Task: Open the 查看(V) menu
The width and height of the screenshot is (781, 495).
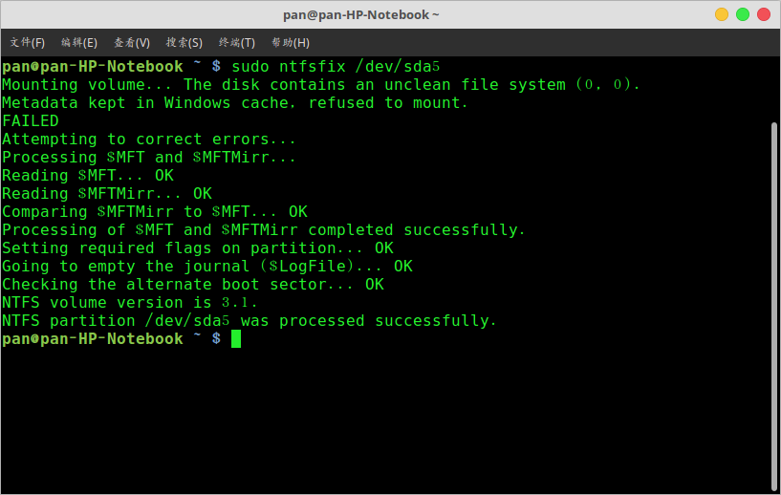Action: coord(132,42)
